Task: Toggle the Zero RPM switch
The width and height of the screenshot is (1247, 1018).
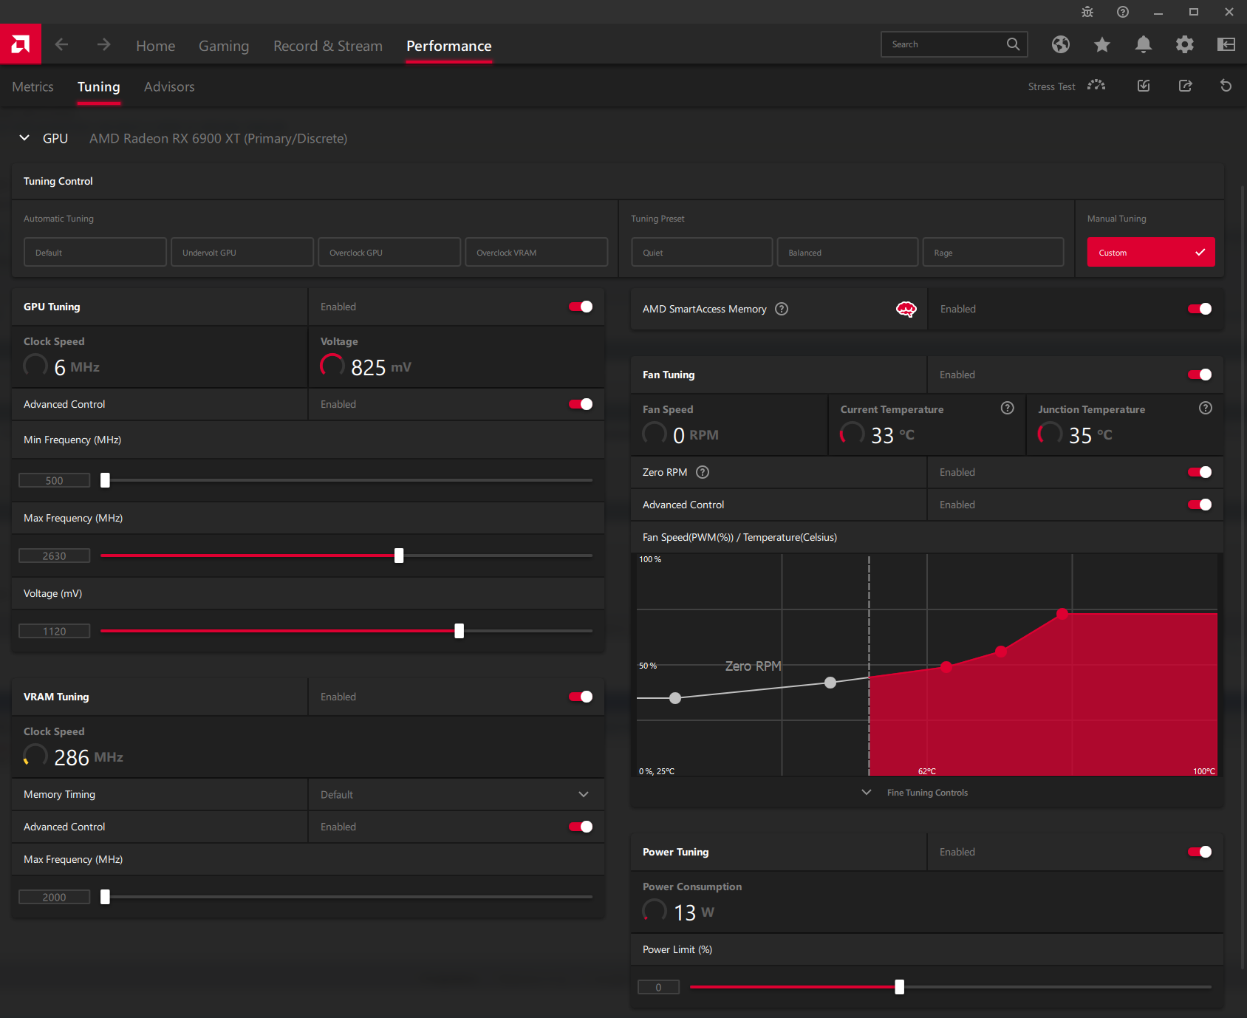Action: pos(1200,472)
